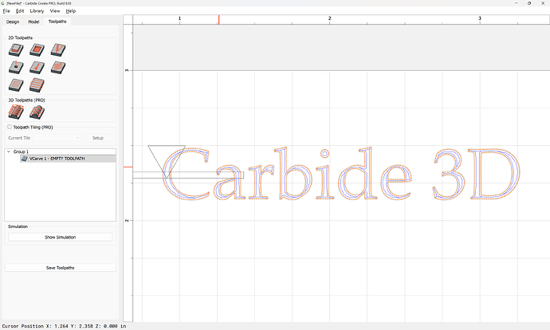The image size is (550, 330).
Task: Click the second 3D toolpath icon
Action: click(x=36, y=112)
